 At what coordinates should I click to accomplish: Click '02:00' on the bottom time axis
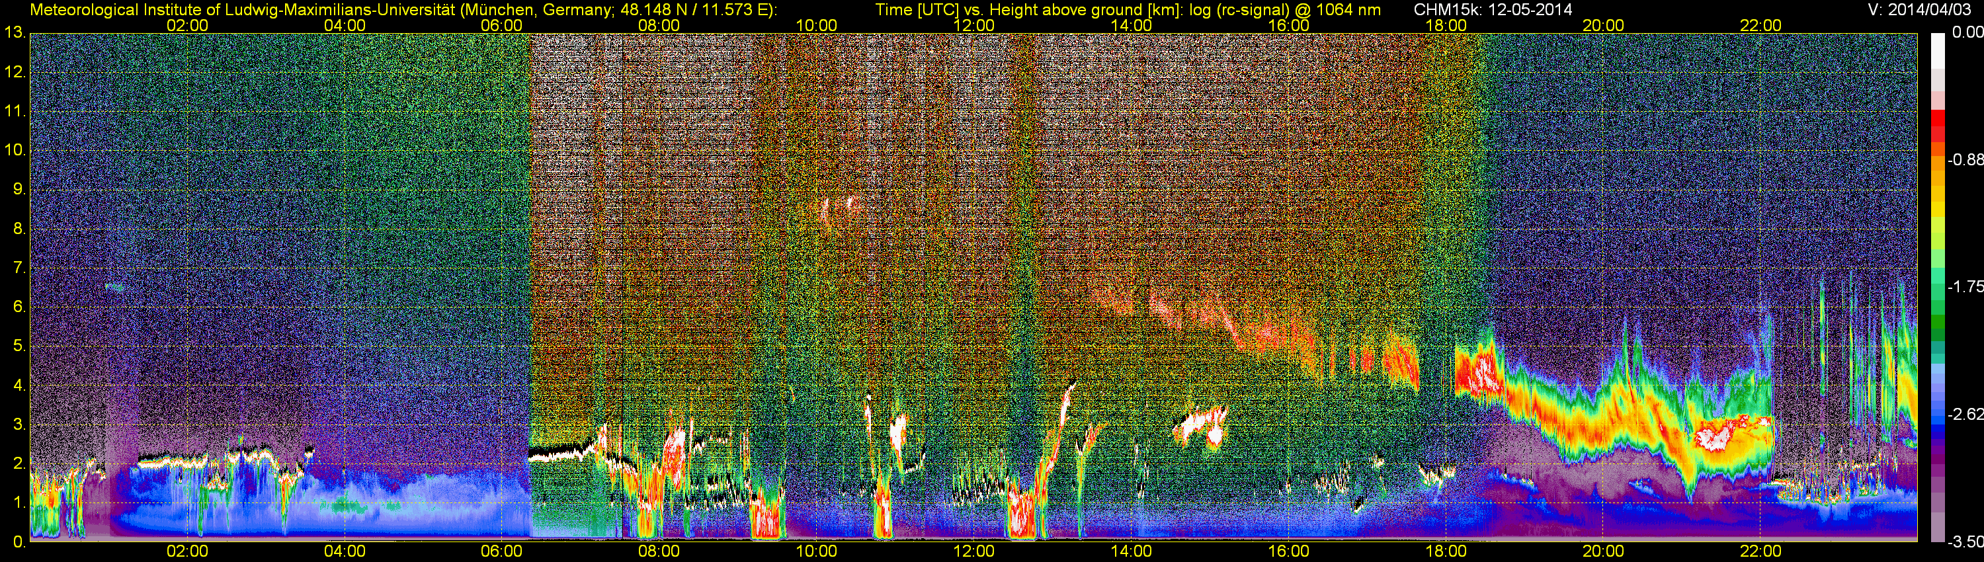(187, 551)
